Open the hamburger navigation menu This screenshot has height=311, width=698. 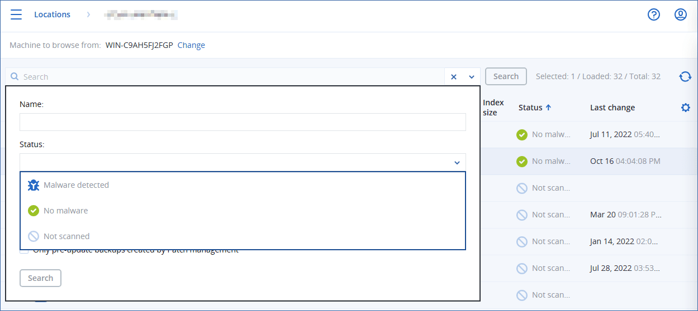[x=16, y=14]
